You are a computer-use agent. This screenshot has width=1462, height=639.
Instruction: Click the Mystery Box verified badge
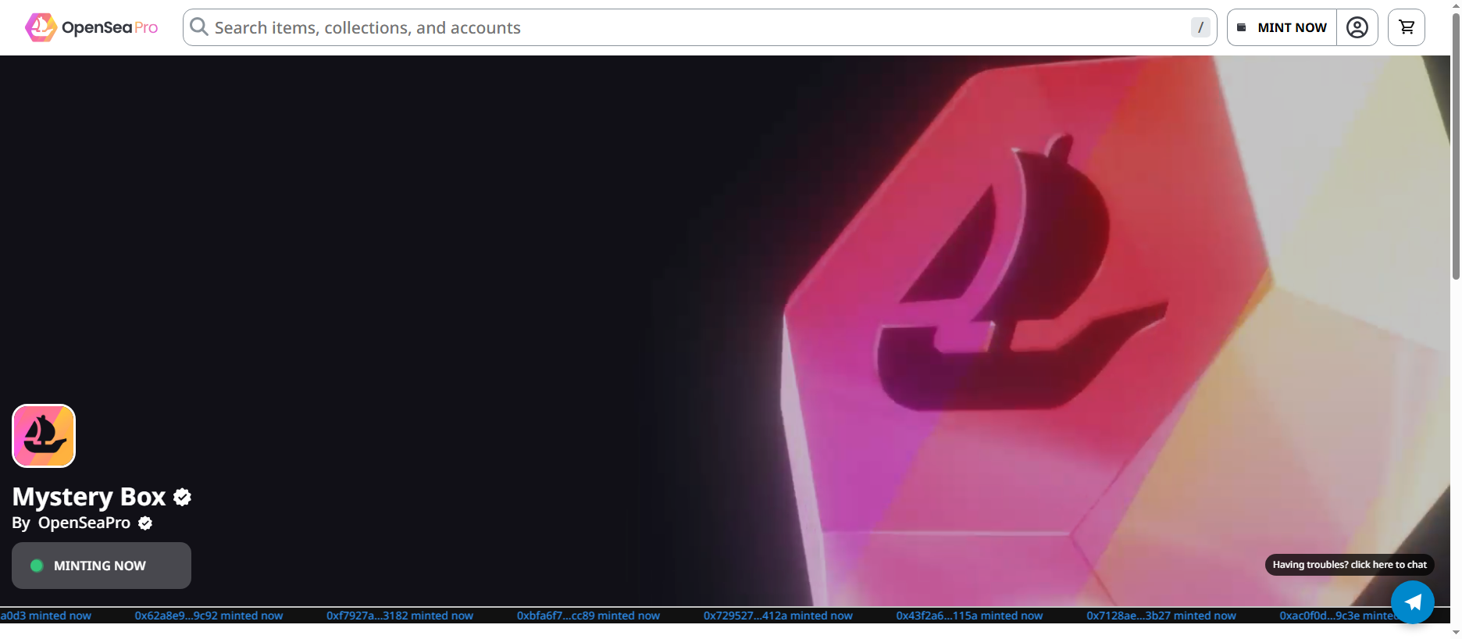[183, 497]
